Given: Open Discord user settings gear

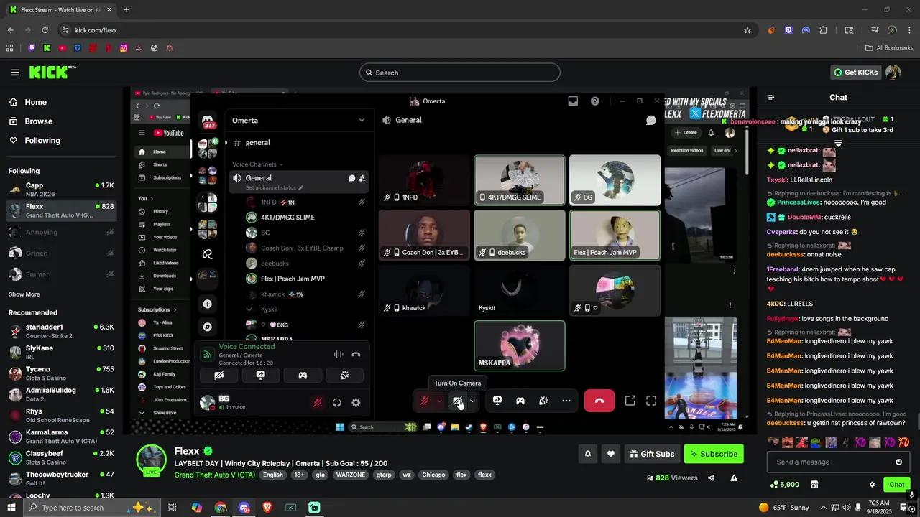Looking at the screenshot, I should 356,403.
